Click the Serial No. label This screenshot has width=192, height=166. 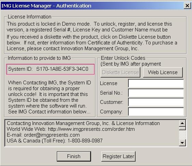pos(111,93)
